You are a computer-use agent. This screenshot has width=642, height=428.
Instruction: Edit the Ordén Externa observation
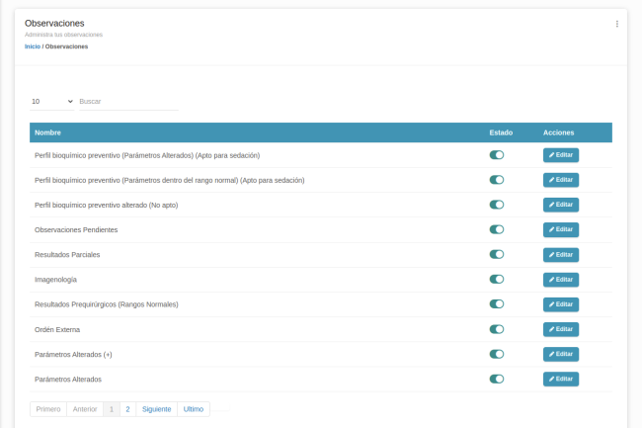pos(560,329)
